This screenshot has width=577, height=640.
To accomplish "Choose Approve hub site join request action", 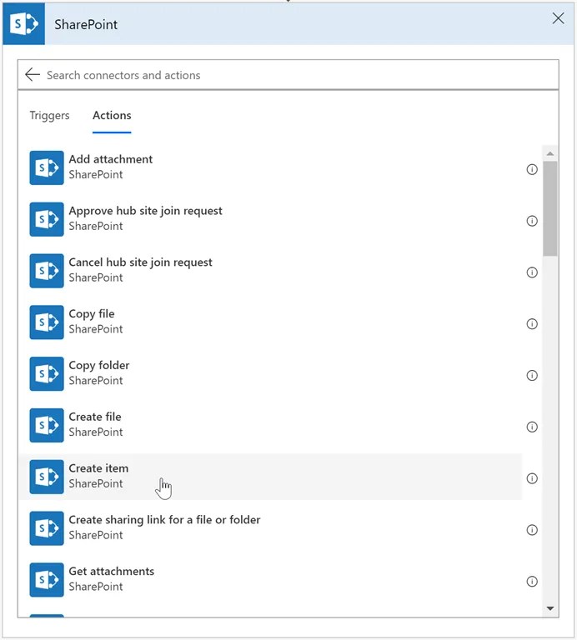I will (x=270, y=219).
